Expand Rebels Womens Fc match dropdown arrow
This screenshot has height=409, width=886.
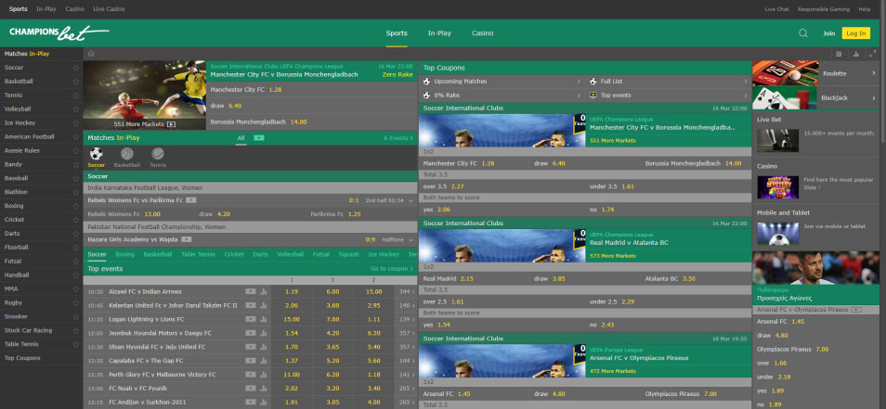(x=410, y=200)
